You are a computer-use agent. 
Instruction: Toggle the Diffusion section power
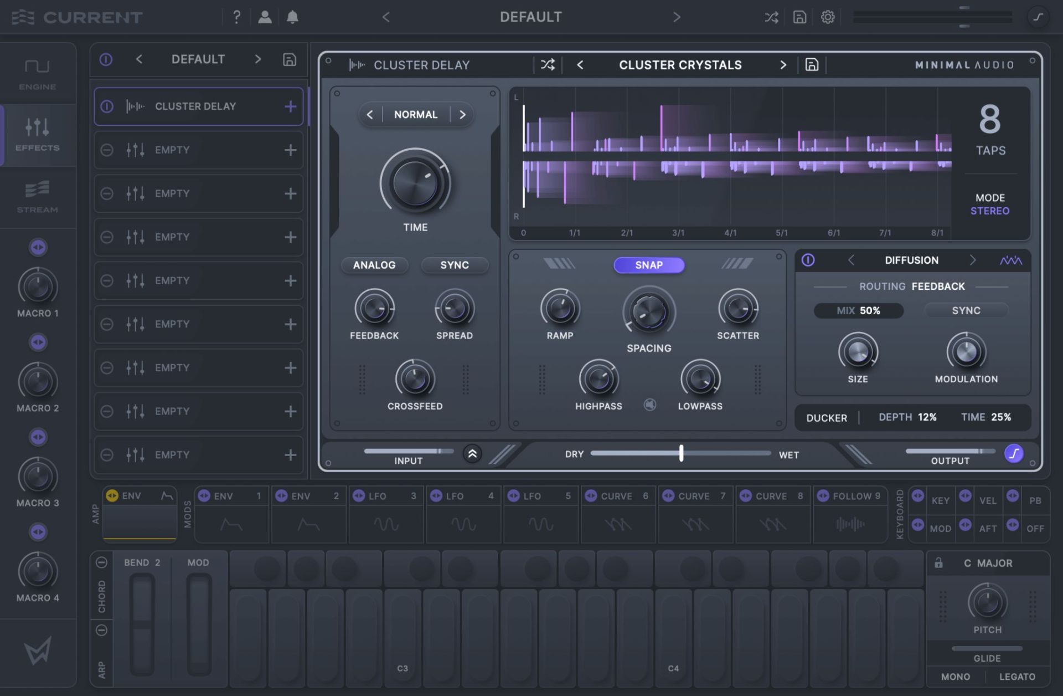click(808, 260)
